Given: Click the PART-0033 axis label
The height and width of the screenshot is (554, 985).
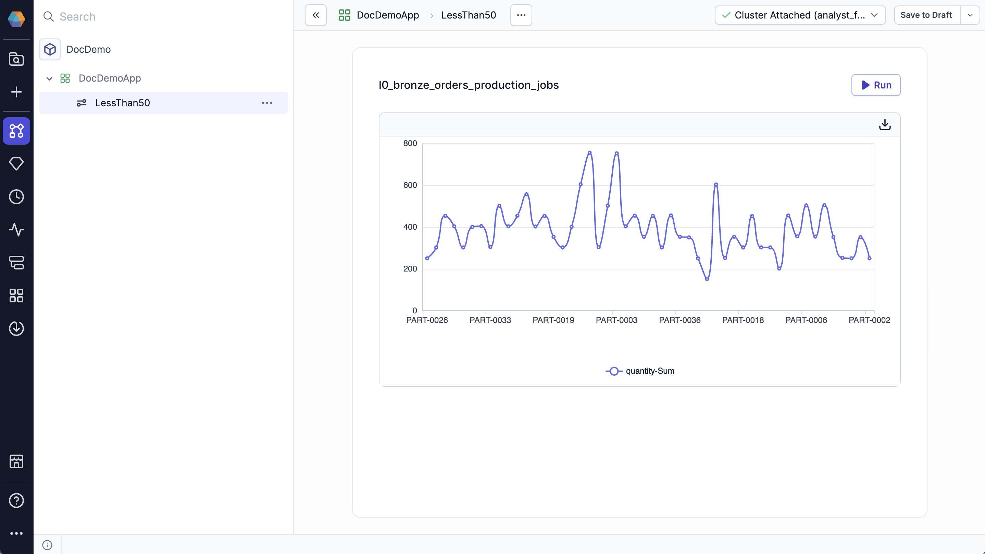Looking at the screenshot, I should (x=490, y=320).
